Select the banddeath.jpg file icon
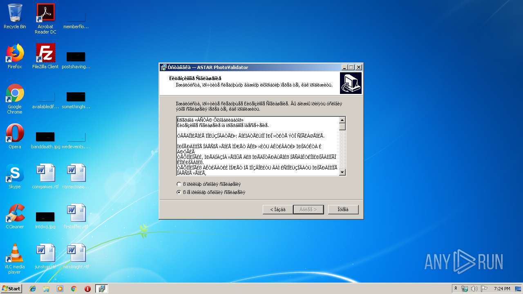This screenshot has height=294, width=523. coord(45,139)
